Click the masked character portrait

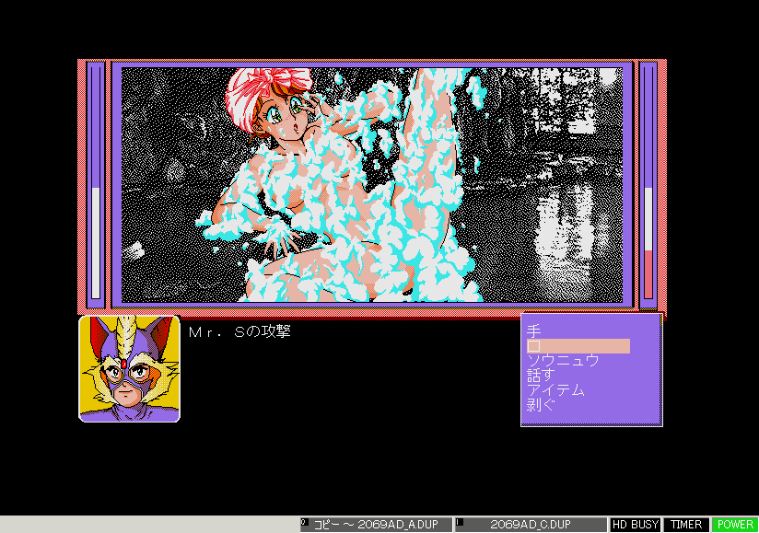point(129,368)
